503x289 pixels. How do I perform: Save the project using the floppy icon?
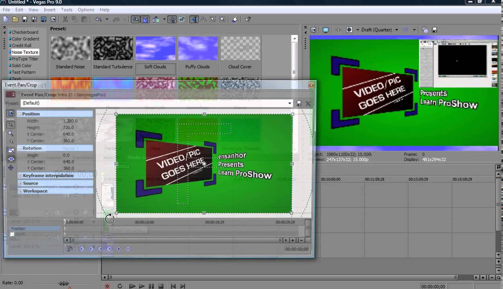click(25, 19)
